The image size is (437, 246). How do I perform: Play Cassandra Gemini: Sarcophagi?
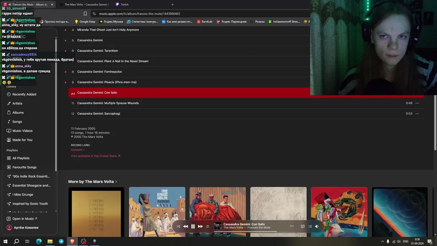click(99, 113)
